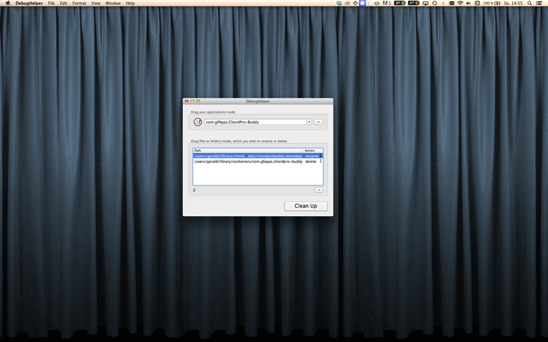The image size is (548, 342).
Task: Click the keyboard input menu bar icon
Action: [451, 3]
